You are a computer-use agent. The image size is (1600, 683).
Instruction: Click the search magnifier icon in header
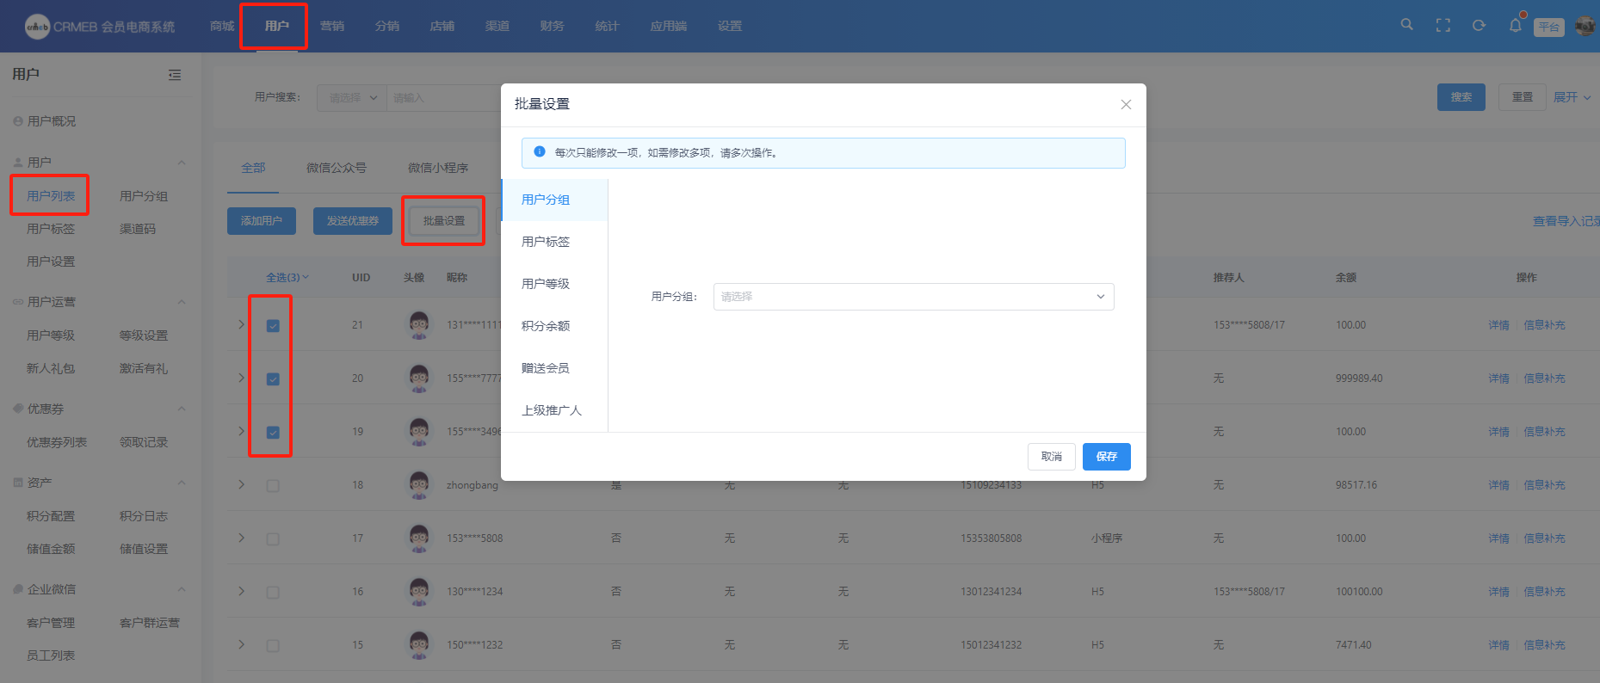tap(1406, 25)
